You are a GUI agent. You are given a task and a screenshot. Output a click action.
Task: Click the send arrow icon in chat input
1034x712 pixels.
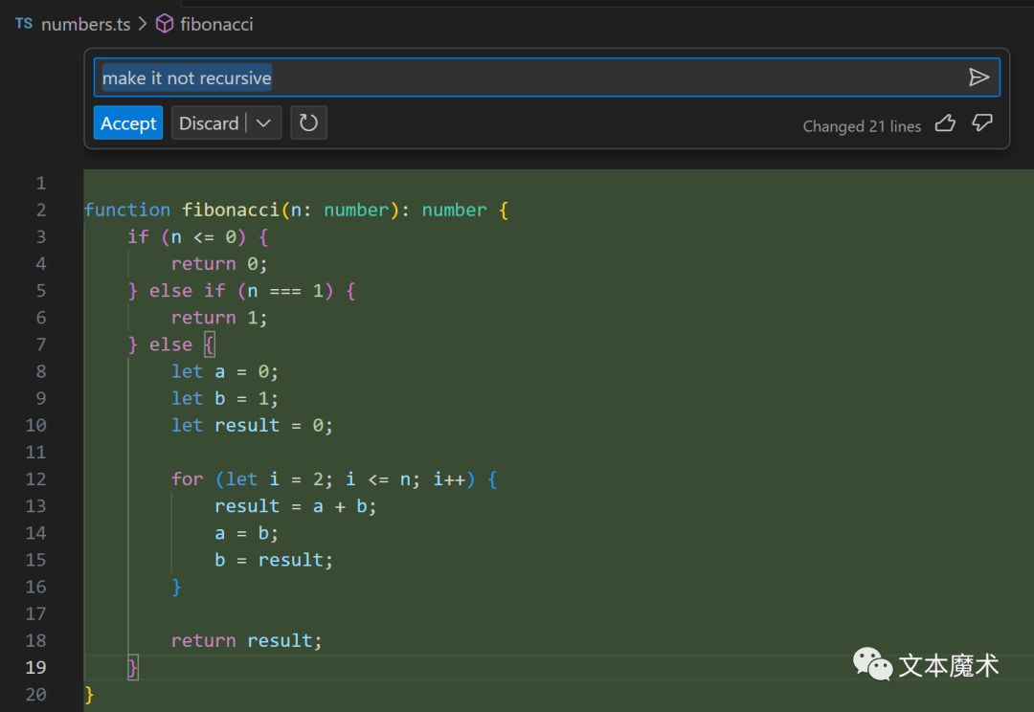click(x=978, y=78)
